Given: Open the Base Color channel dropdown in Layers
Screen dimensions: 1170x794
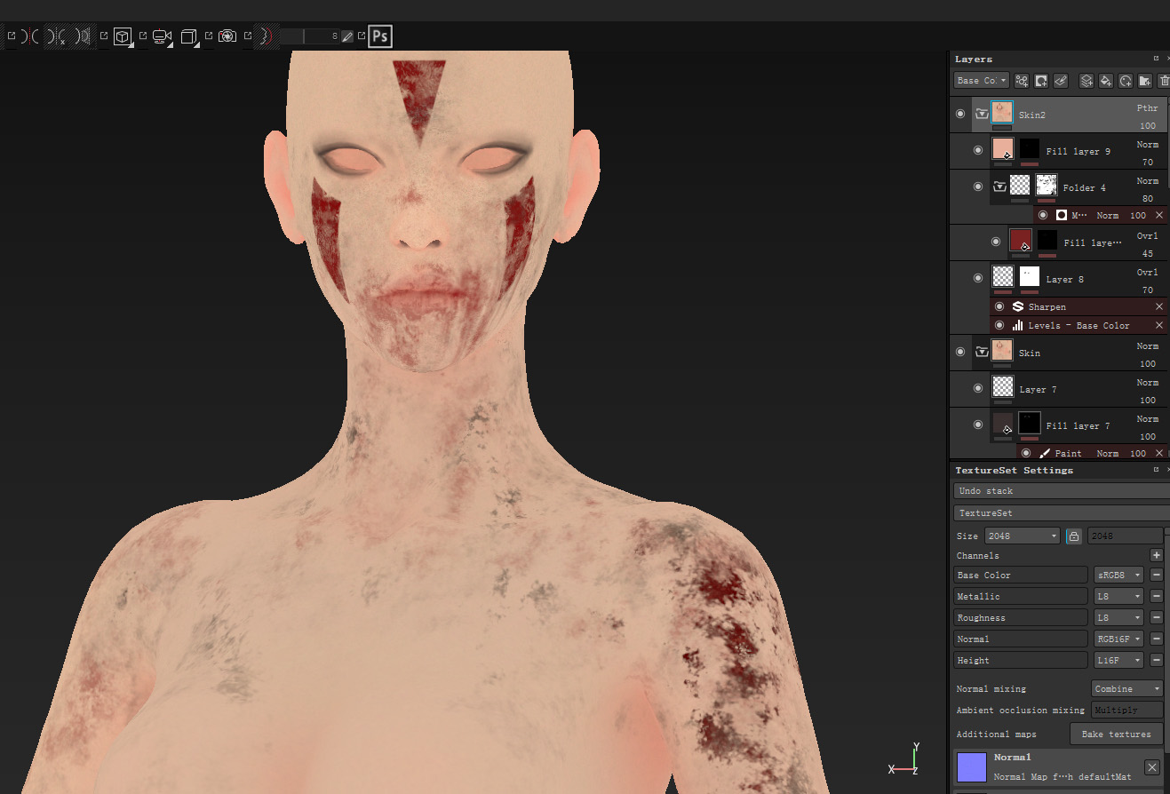Looking at the screenshot, I should [x=981, y=81].
